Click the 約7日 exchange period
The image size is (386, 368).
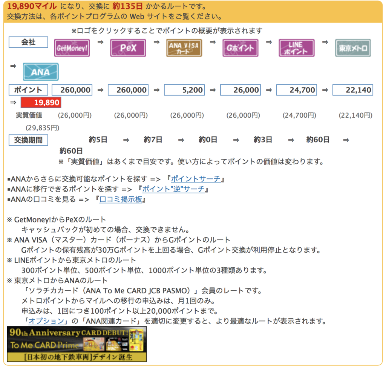tap(153, 140)
